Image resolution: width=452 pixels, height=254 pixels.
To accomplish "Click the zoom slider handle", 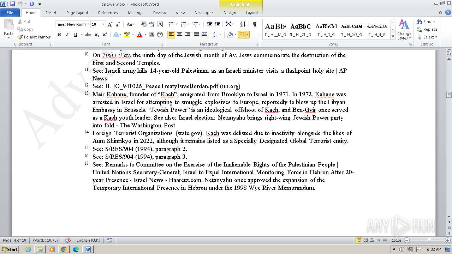I will (429, 240).
